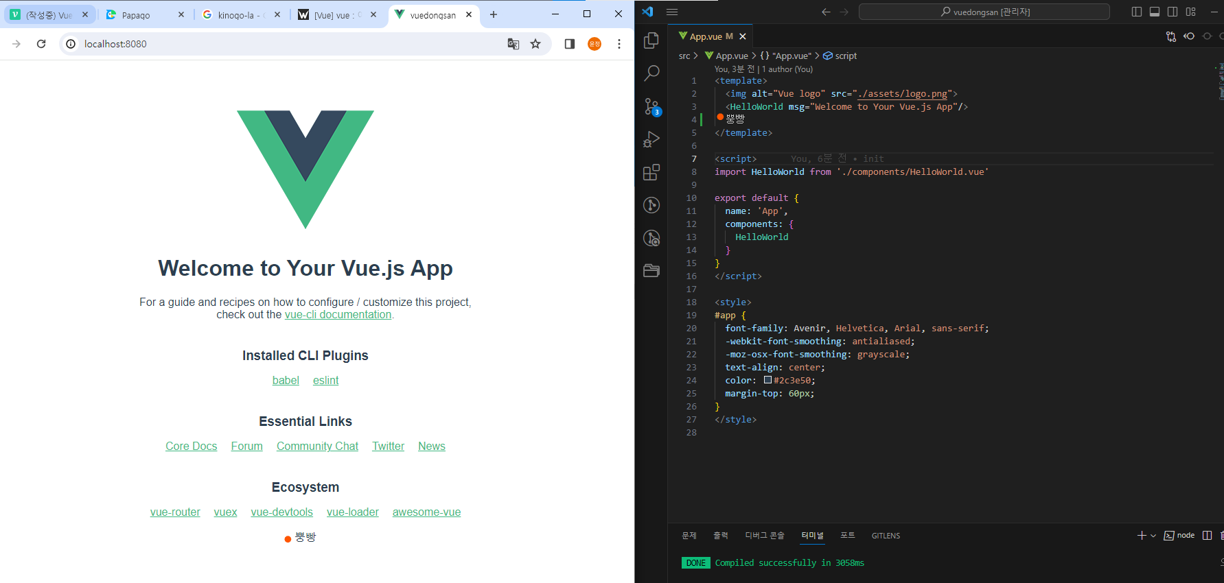Viewport: 1224px width, 583px height.
Task: Click the vuedongsan command center search box
Action: click(984, 12)
